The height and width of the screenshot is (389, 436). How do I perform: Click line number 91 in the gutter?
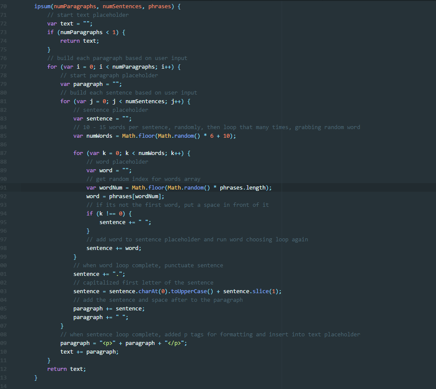coord(4,188)
